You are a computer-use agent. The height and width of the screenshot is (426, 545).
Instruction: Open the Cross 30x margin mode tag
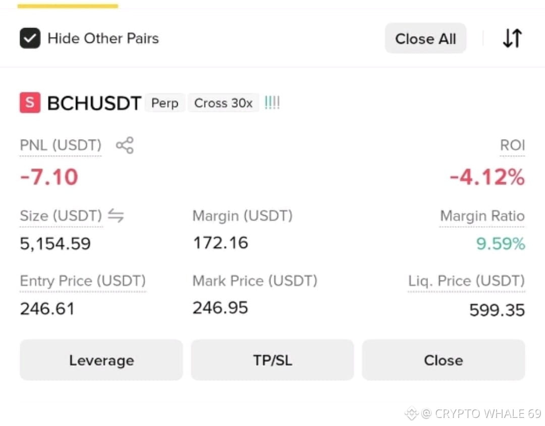[223, 103]
